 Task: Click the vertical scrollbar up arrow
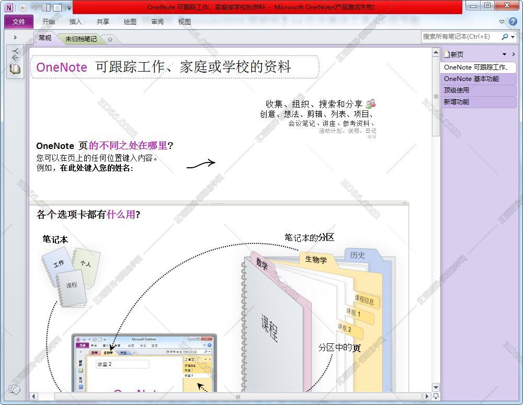(436, 52)
